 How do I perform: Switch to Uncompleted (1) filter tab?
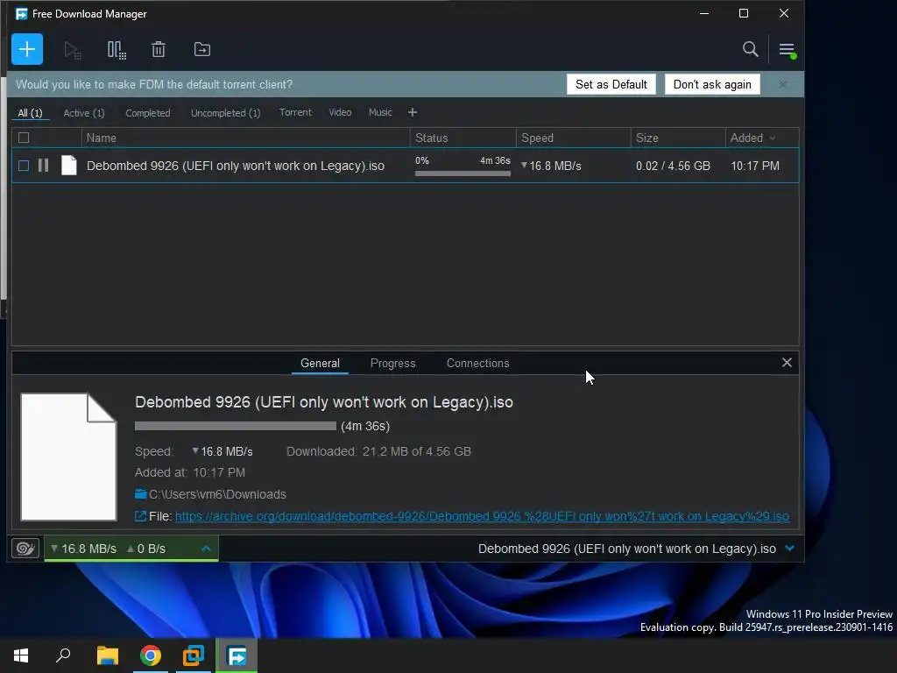pyautogui.click(x=225, y=113)
